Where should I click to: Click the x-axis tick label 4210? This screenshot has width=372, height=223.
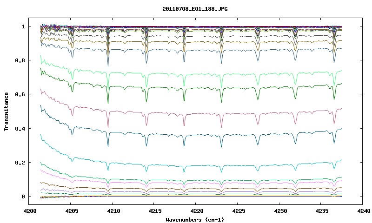tap(113, 211)
